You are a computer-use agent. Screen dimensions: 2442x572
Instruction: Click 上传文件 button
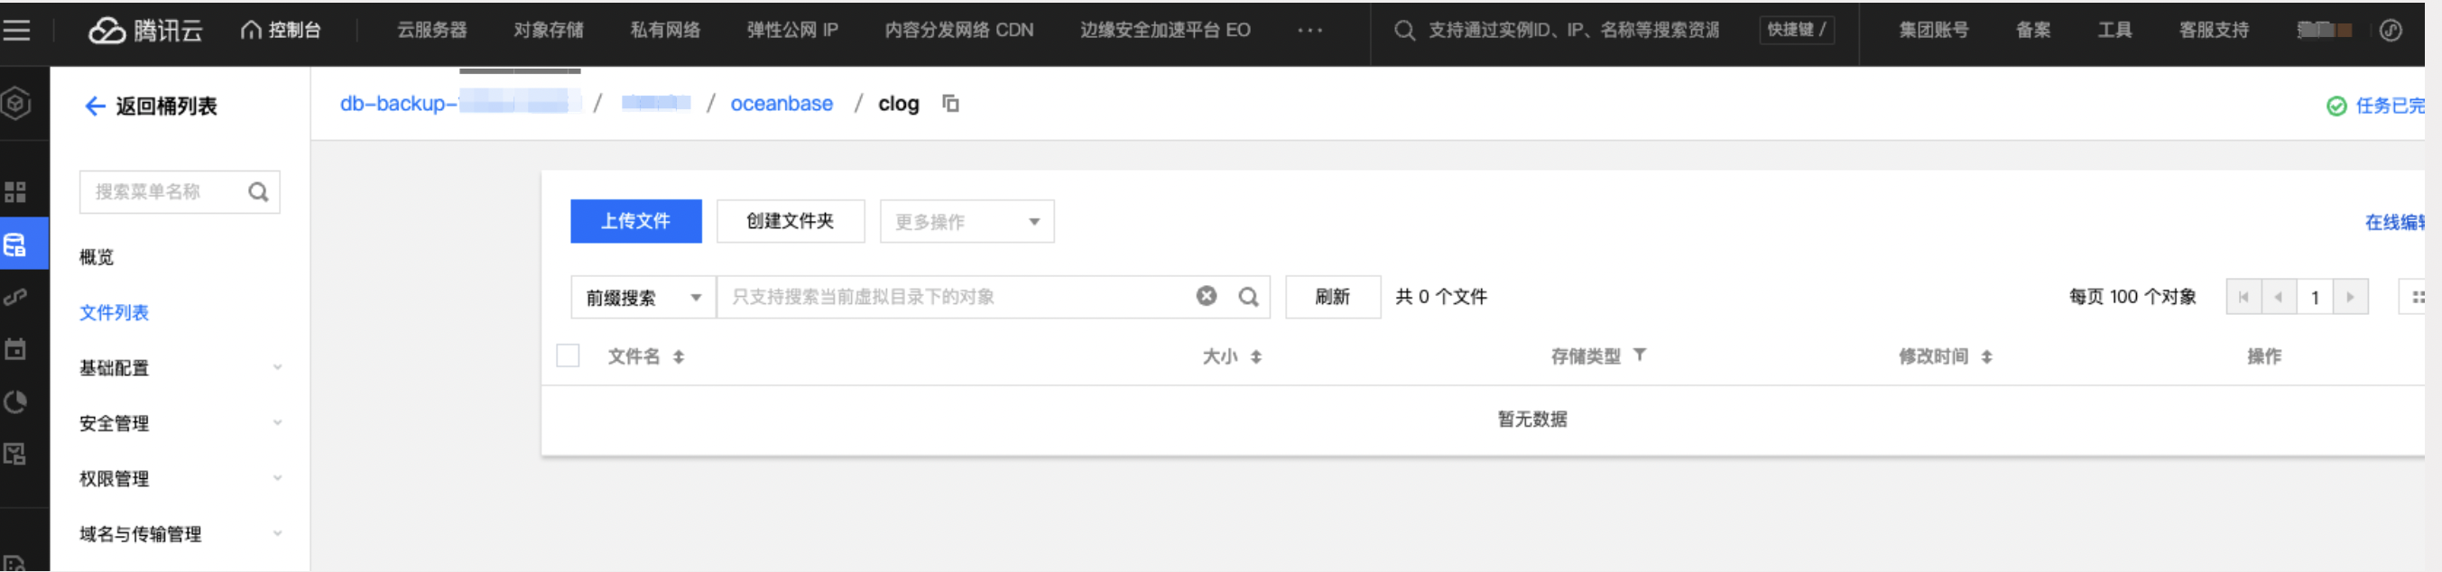point(636,221)
